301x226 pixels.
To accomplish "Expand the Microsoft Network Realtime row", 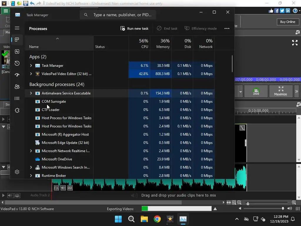I will click(x=31, y=151).
